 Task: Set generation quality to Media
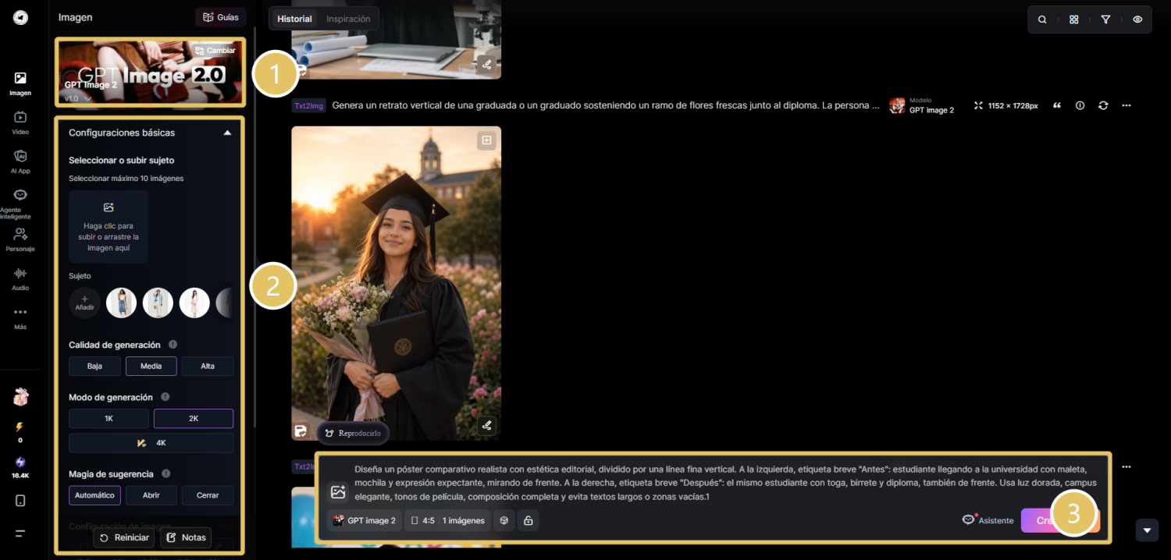(x=151, y=366)
